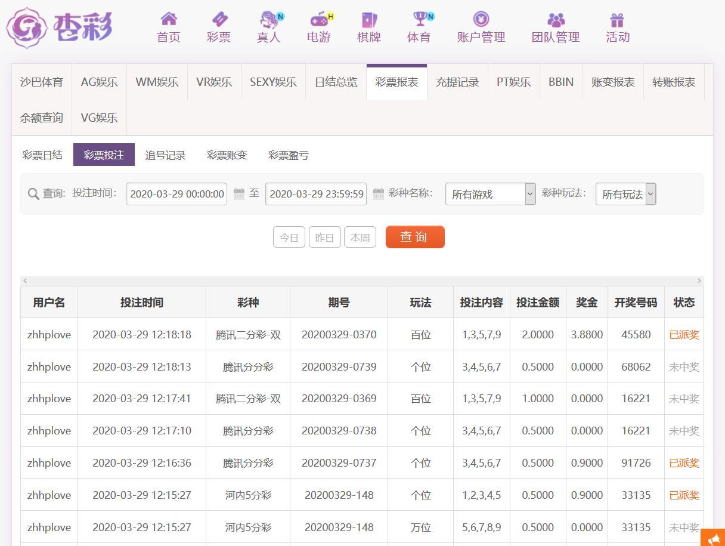Switch to the PT娱乐 tab
The image size is (725, 546).
pos(514,82)
